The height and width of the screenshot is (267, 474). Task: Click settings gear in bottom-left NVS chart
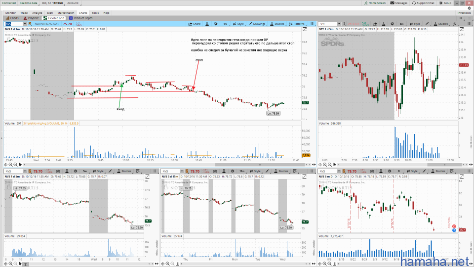pos(76,171)
